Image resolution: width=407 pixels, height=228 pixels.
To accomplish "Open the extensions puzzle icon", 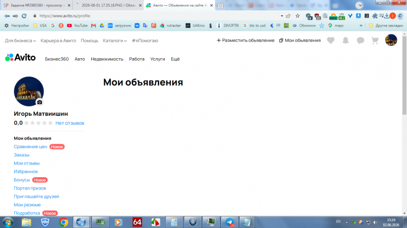I will (375, 16).
